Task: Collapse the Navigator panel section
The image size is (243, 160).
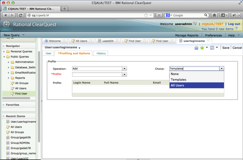Action: pos(3,46)
